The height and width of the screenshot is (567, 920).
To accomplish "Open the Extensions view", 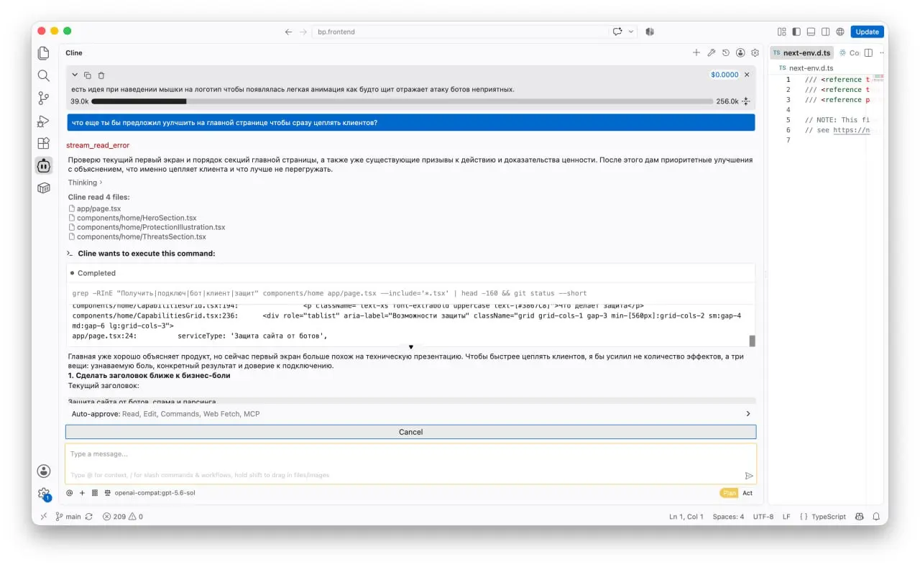I will (44, 143).
